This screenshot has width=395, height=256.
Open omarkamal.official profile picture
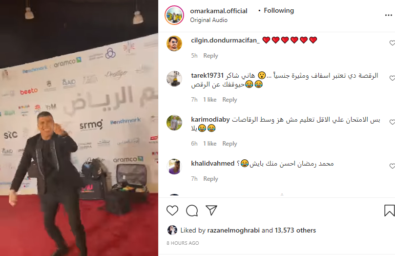click(174, 15)
